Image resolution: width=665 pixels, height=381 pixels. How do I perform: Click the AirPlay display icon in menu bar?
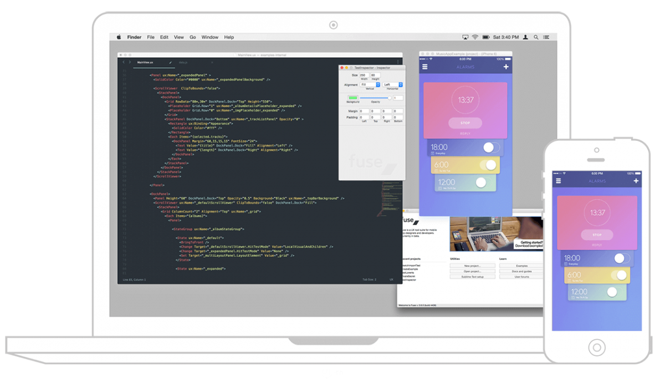465,37
